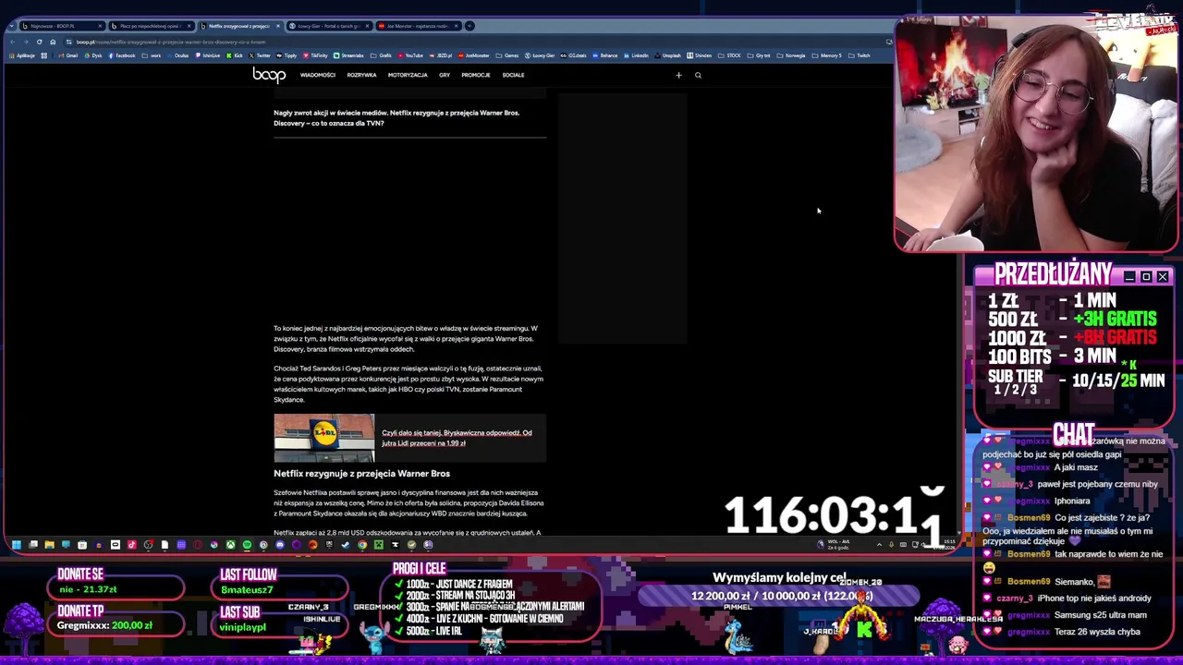Open SOCIALE menu on boop
Image resolution: width=1183 pixels, height=665 pixels.
(513, 75)
